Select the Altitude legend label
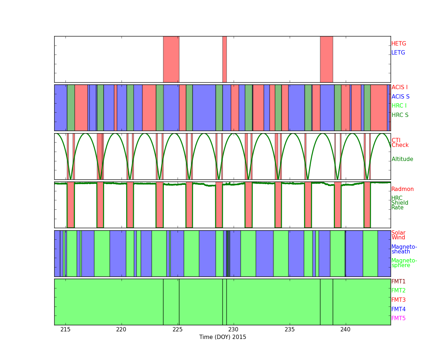This screenshot has height=361, width=434. (402, 159)
